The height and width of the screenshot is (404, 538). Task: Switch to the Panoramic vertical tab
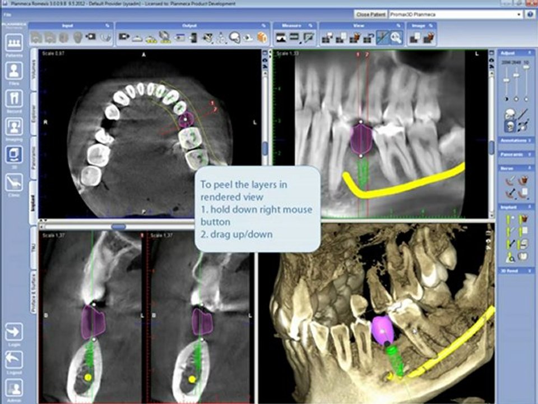point(34,158)
